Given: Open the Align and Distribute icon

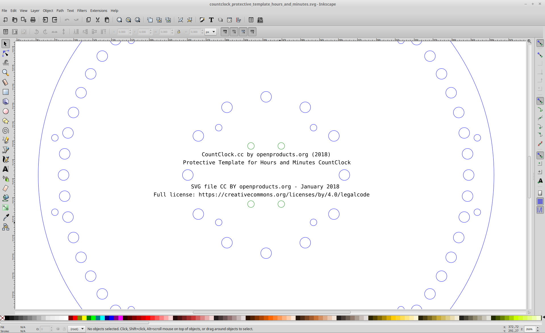Looking at the screenshot, I should click(x=239, y=20).
